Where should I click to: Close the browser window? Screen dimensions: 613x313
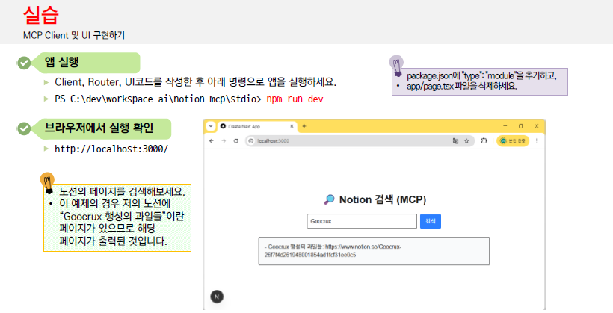(537, 126)
